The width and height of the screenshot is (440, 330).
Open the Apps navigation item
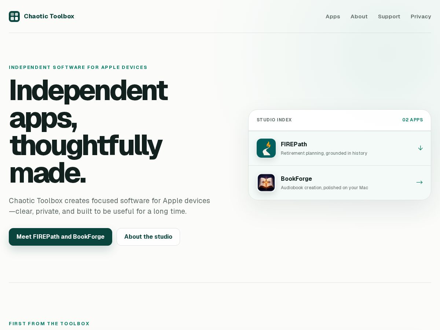pyautogui.click(x=333, y=16)
